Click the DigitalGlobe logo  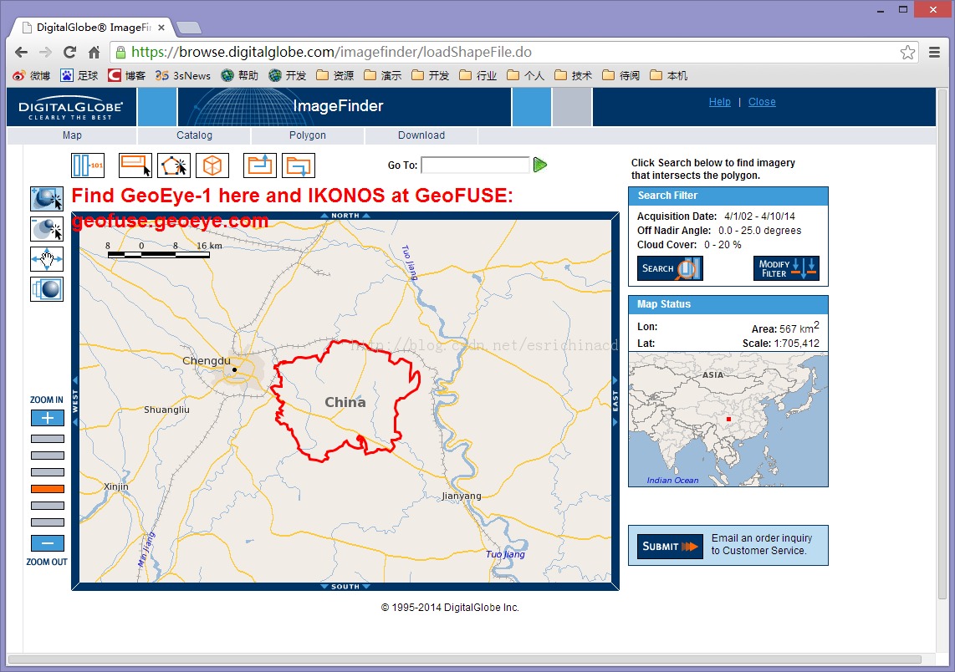point(70,107)
